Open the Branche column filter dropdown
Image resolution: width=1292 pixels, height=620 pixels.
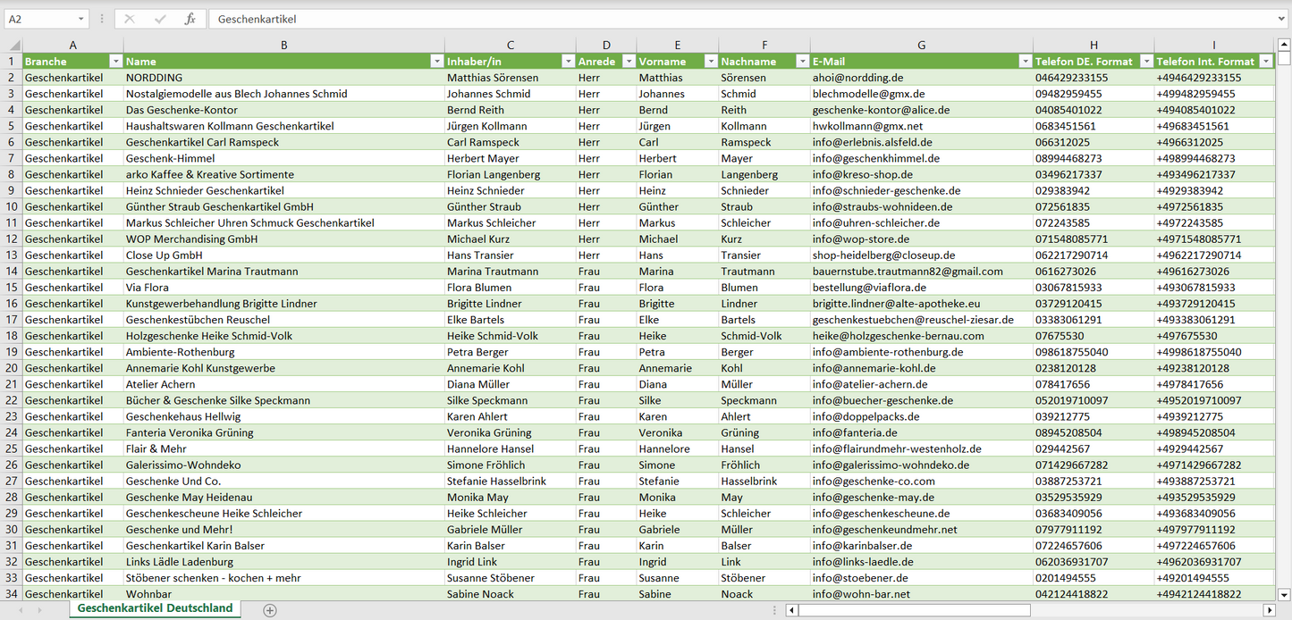pos(114,62)
